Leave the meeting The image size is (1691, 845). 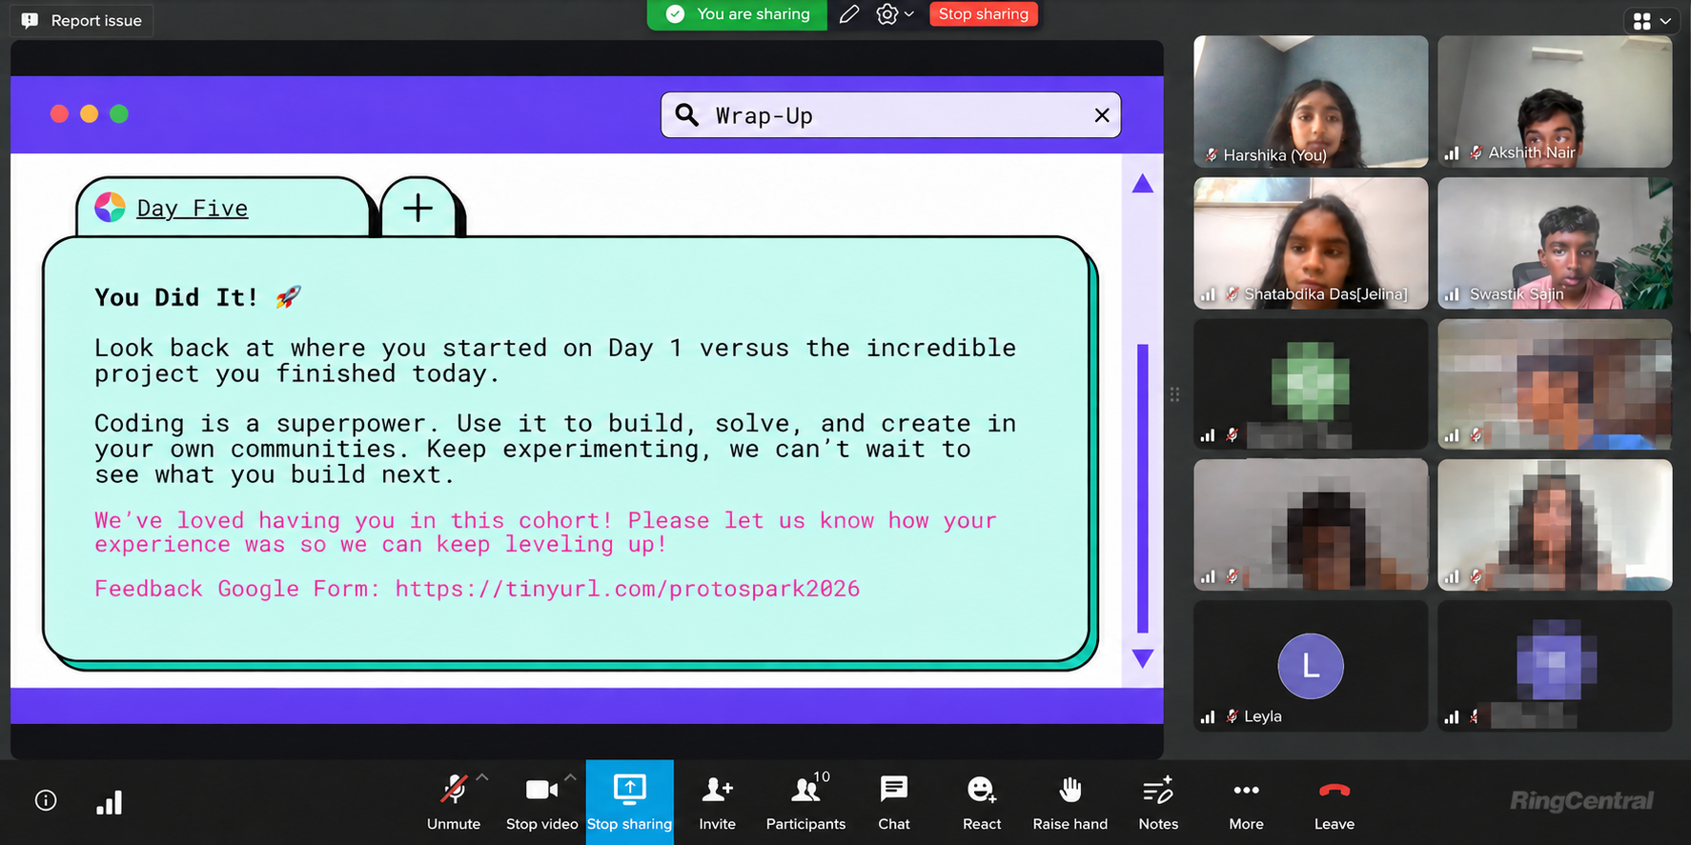(x=1334, y=802)
